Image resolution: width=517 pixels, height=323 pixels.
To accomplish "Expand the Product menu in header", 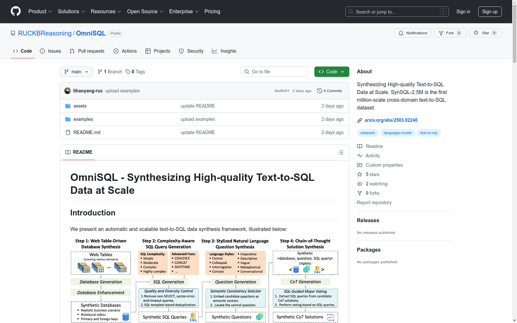I will pyautogui.click(x=40, y=12).
